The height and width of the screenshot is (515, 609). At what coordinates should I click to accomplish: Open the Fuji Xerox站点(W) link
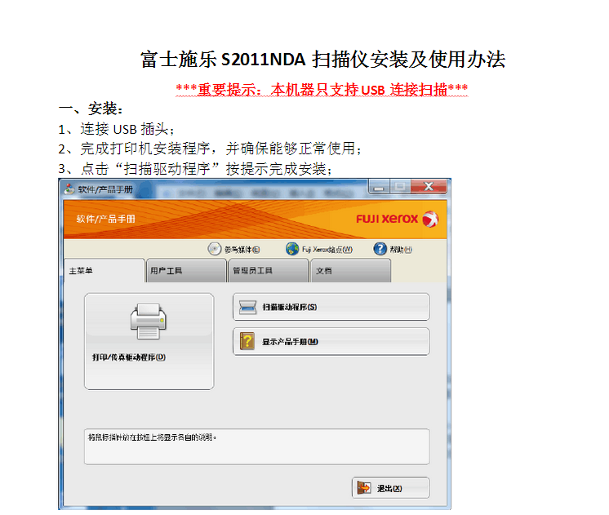click(327, 250)
